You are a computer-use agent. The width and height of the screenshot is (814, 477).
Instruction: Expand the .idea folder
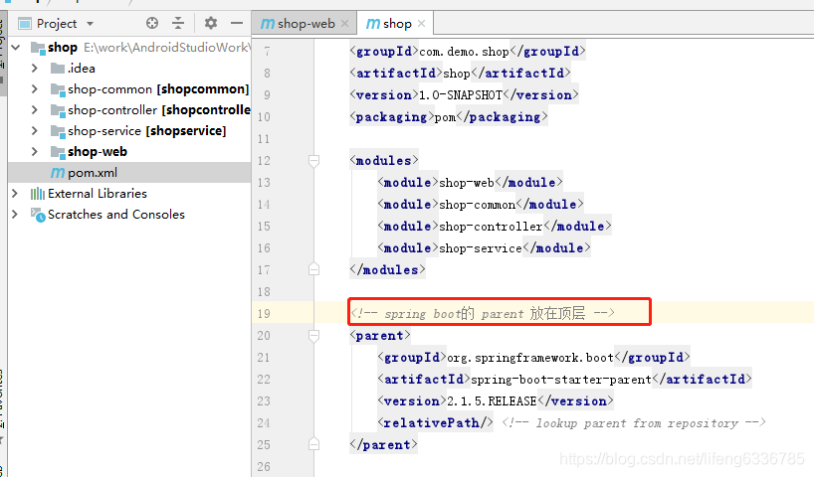(34, 69)
